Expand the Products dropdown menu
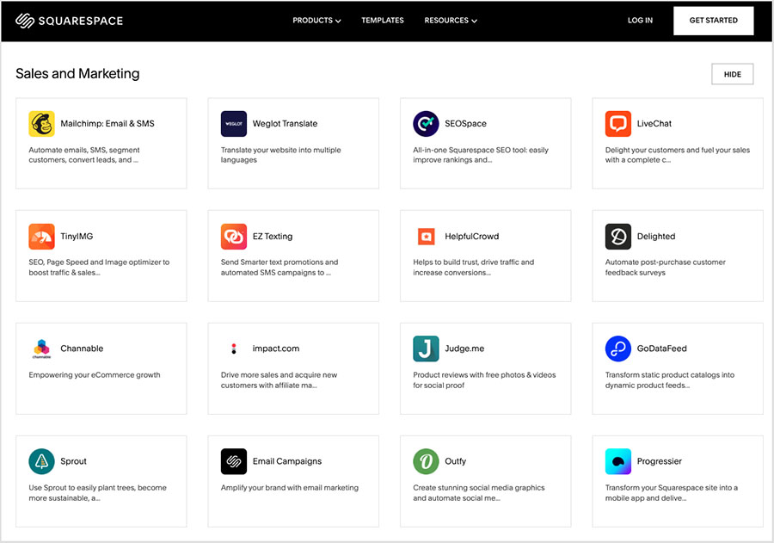The image size is (774, 543). 316,21
